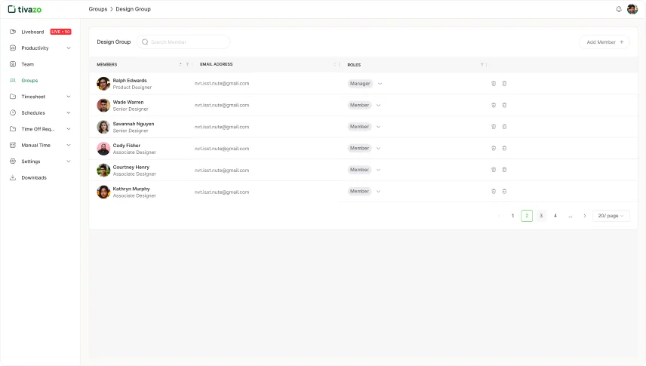Image resolution: width=646 pixels, height=366 pixels.
Task: Open the 20/page size dropdown
Action: pyautogui.click(x=611, y=216)
